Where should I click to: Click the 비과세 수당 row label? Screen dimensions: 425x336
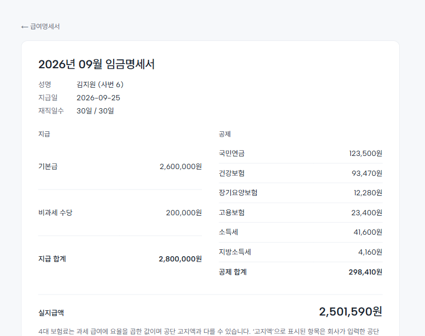click(55, 213)
